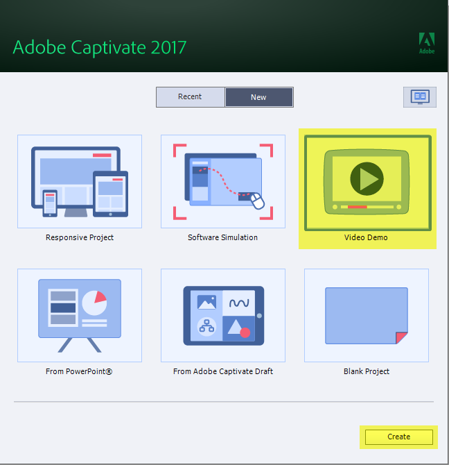Select the Responsive Project devices icon
449x465 pixels.
tap(80, 181)
